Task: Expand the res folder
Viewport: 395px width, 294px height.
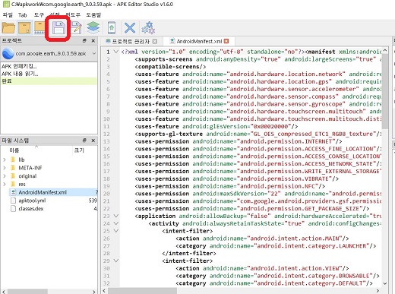Action: tap(5, 184)
